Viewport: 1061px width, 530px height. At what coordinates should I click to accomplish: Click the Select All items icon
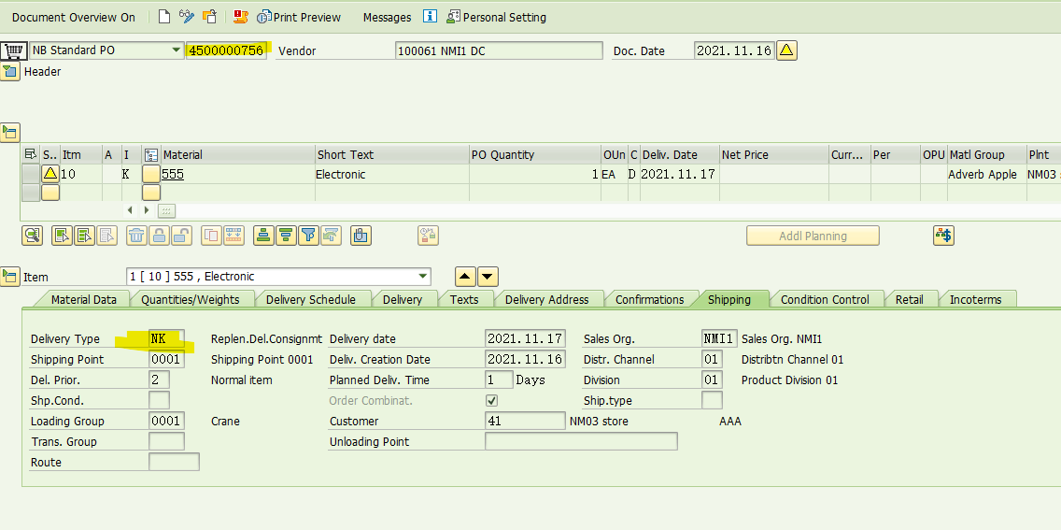tap(63, 236)
